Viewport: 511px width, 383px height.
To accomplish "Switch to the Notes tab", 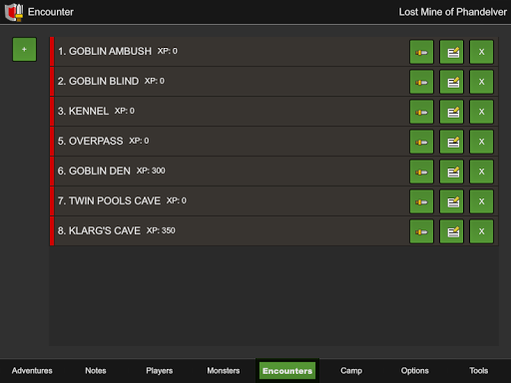I will [96, 371].
